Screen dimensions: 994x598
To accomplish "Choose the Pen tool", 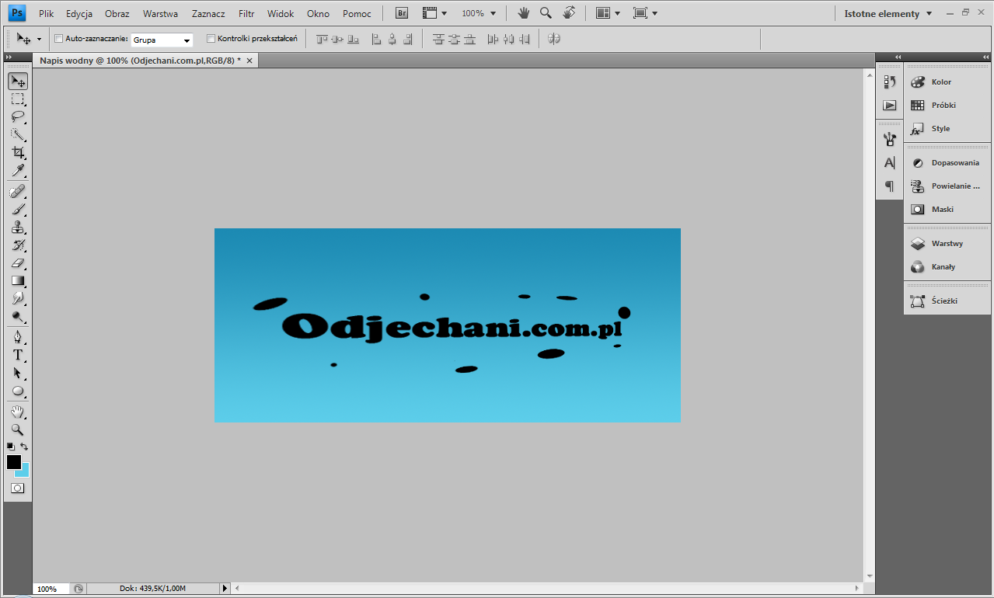I will click(17, 337).
